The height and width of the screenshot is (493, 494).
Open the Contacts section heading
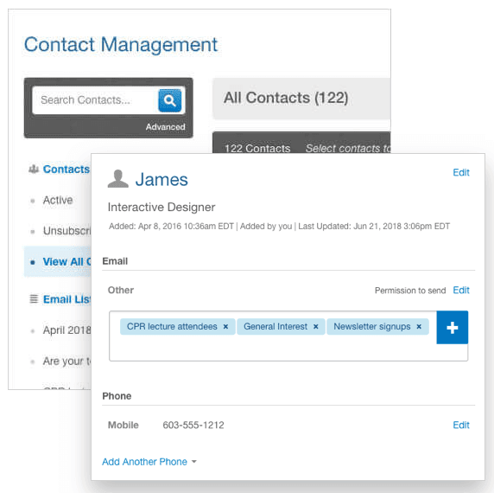click(66, 169)
